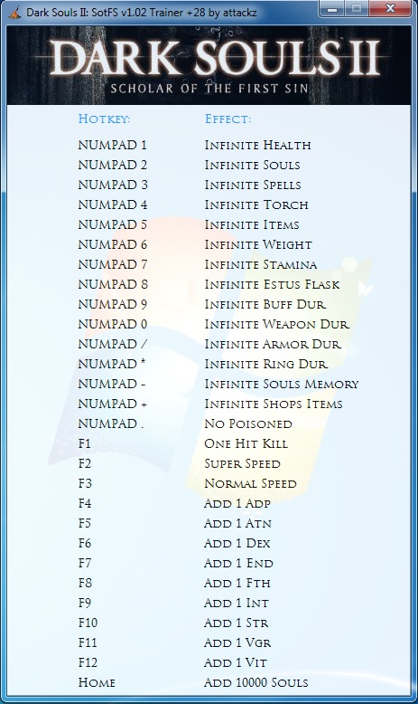
Task: Select the Add 1 Atn text
Action: [x=238, y=523]
